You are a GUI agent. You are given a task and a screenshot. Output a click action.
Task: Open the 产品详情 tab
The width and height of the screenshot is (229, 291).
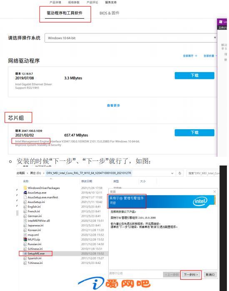point(55,3)
